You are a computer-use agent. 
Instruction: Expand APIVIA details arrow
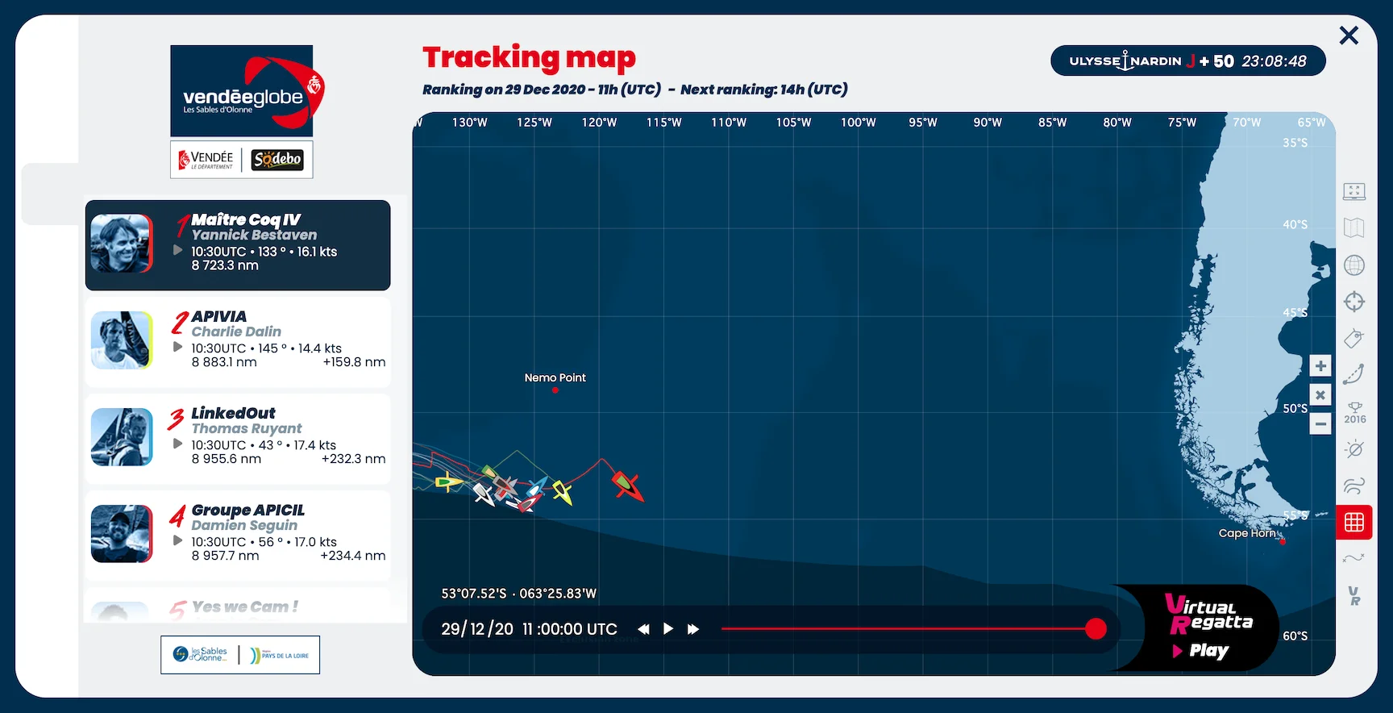(178, 348)
